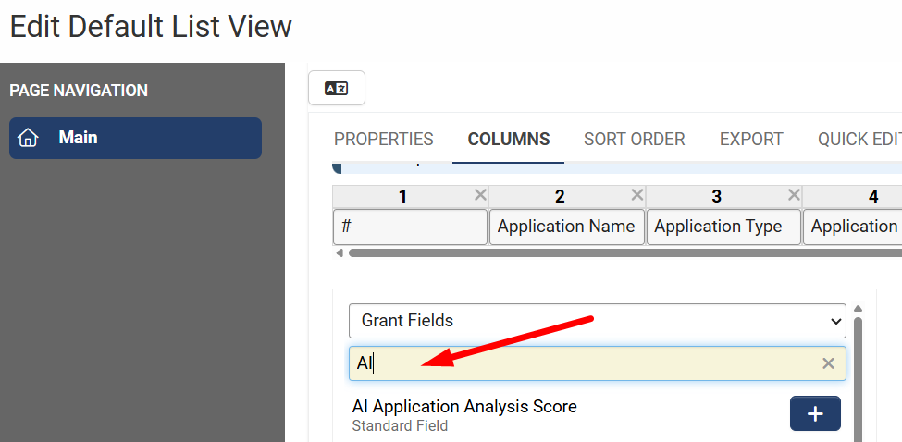The width and height of the screenshot is (902, 442).
Task: Click the home icon beside Main
Action: (28, 138)
